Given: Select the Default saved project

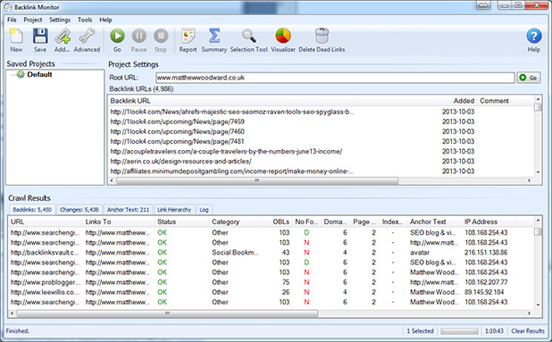Looking at the screenshot, I should (39, 74).
